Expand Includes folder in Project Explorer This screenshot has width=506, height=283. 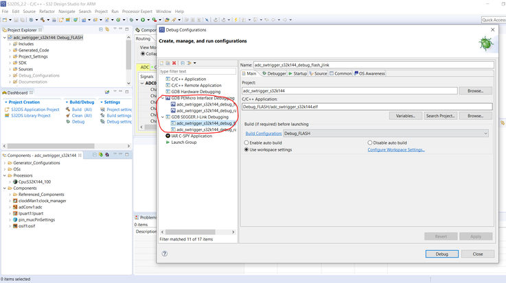[x=10, y=44]
